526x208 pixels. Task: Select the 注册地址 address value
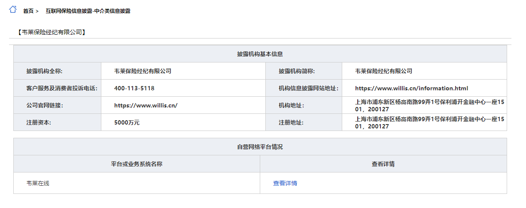tap(429, 122)
